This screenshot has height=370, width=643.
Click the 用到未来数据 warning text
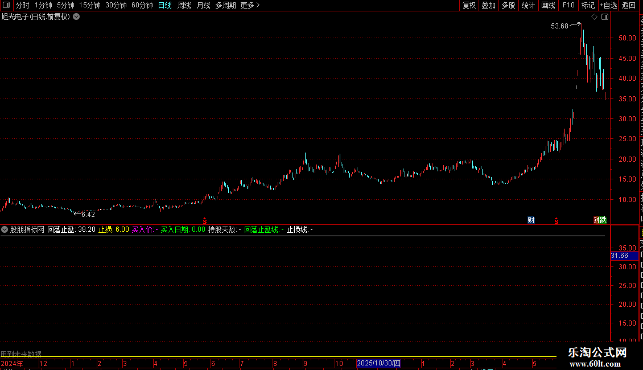[21, 353]
